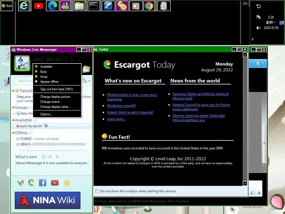Image resolution: width=285 pixels, height=214 pixels.
Task: Open the yellow smiley messenger taskbar icon
Action: pyautogui.click(x=122, y=6)
